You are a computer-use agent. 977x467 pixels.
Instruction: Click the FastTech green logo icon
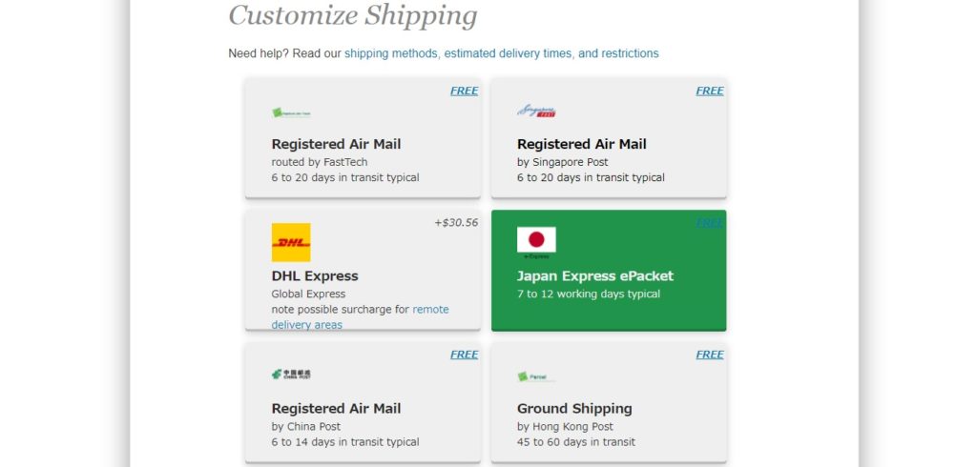click(291, 112)
